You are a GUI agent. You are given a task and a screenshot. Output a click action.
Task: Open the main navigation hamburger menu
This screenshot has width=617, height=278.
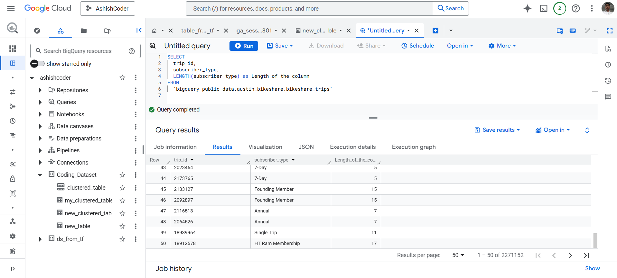11,8
